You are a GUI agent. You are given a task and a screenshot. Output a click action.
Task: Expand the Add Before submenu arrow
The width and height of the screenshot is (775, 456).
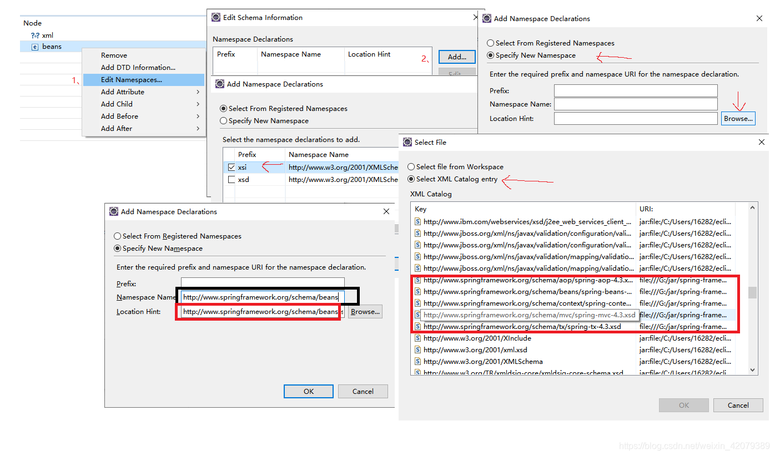(x=198, y=116)
